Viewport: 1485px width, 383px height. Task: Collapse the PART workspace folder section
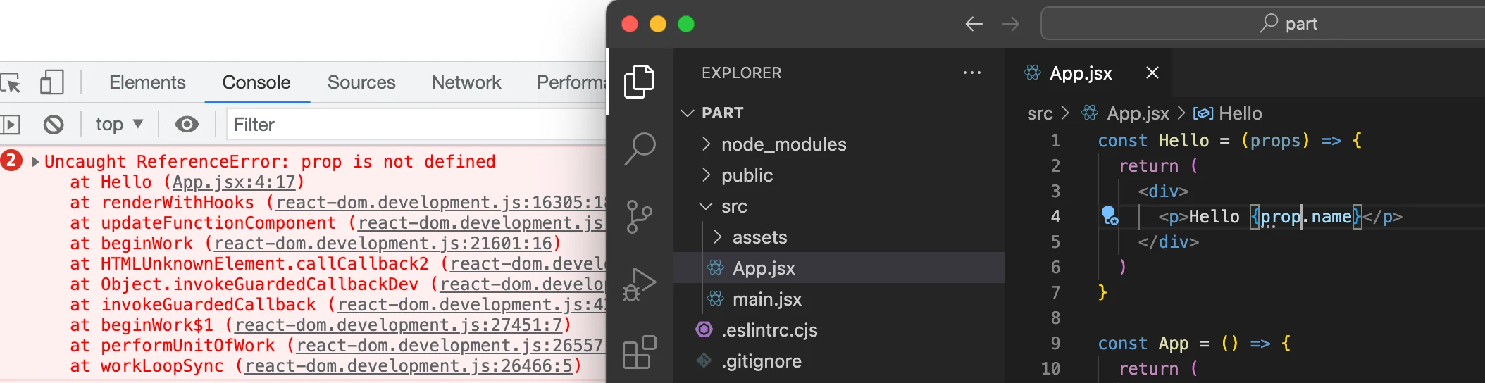(x=839, y=113)
